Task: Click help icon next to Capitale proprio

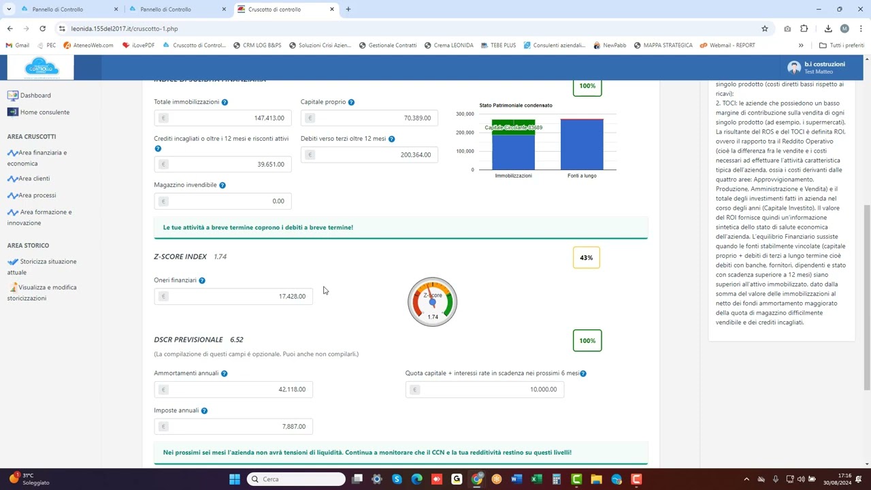Action: pyautogui.click(x=351, y=102)
